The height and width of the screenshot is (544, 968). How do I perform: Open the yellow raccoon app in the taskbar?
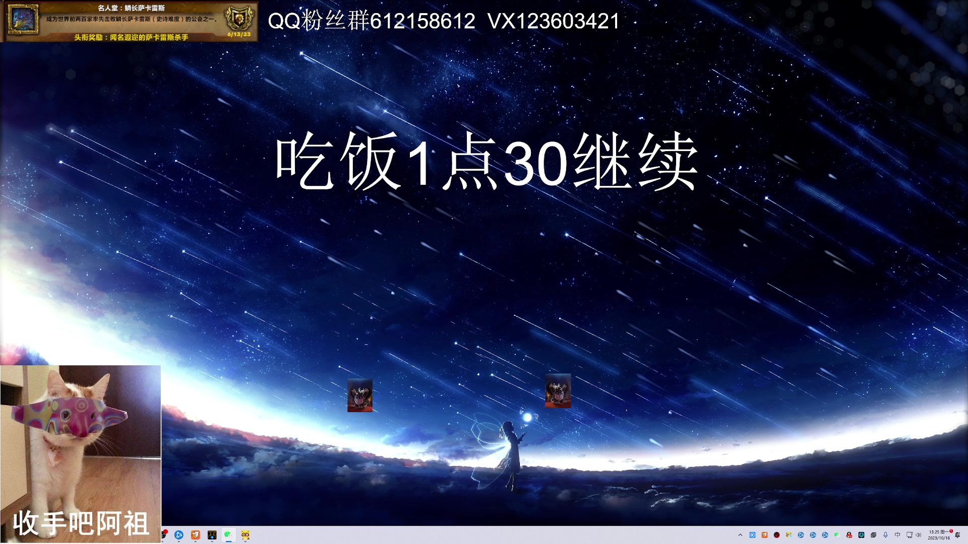tap(246, 535)
